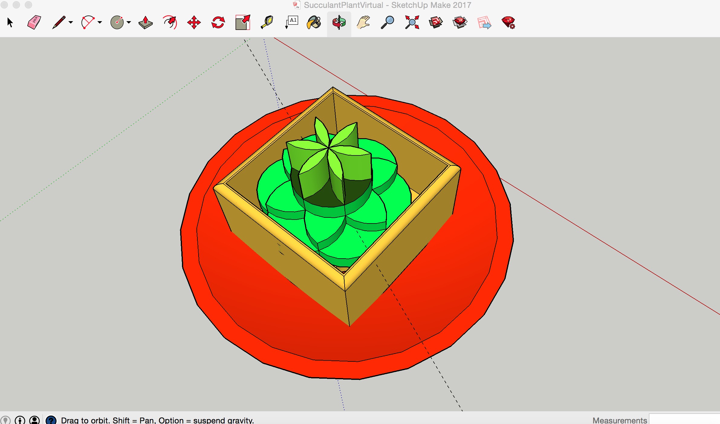This screenshot has height=424, width=720.
Task: Choose the Move tool
Action: [x=194, y=23]
